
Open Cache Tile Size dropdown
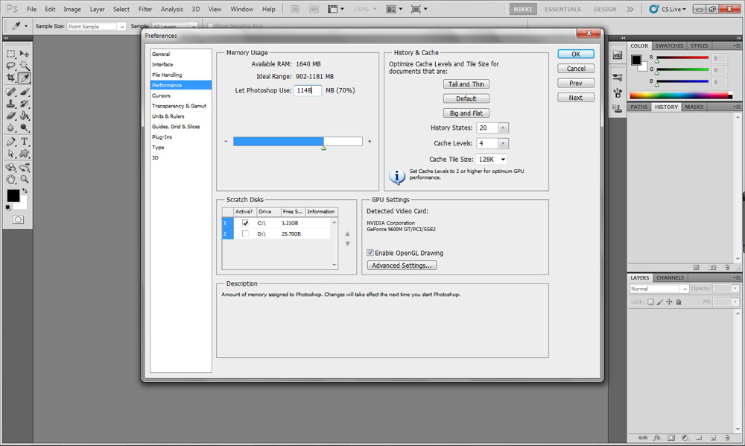click(x=492, y=160)
